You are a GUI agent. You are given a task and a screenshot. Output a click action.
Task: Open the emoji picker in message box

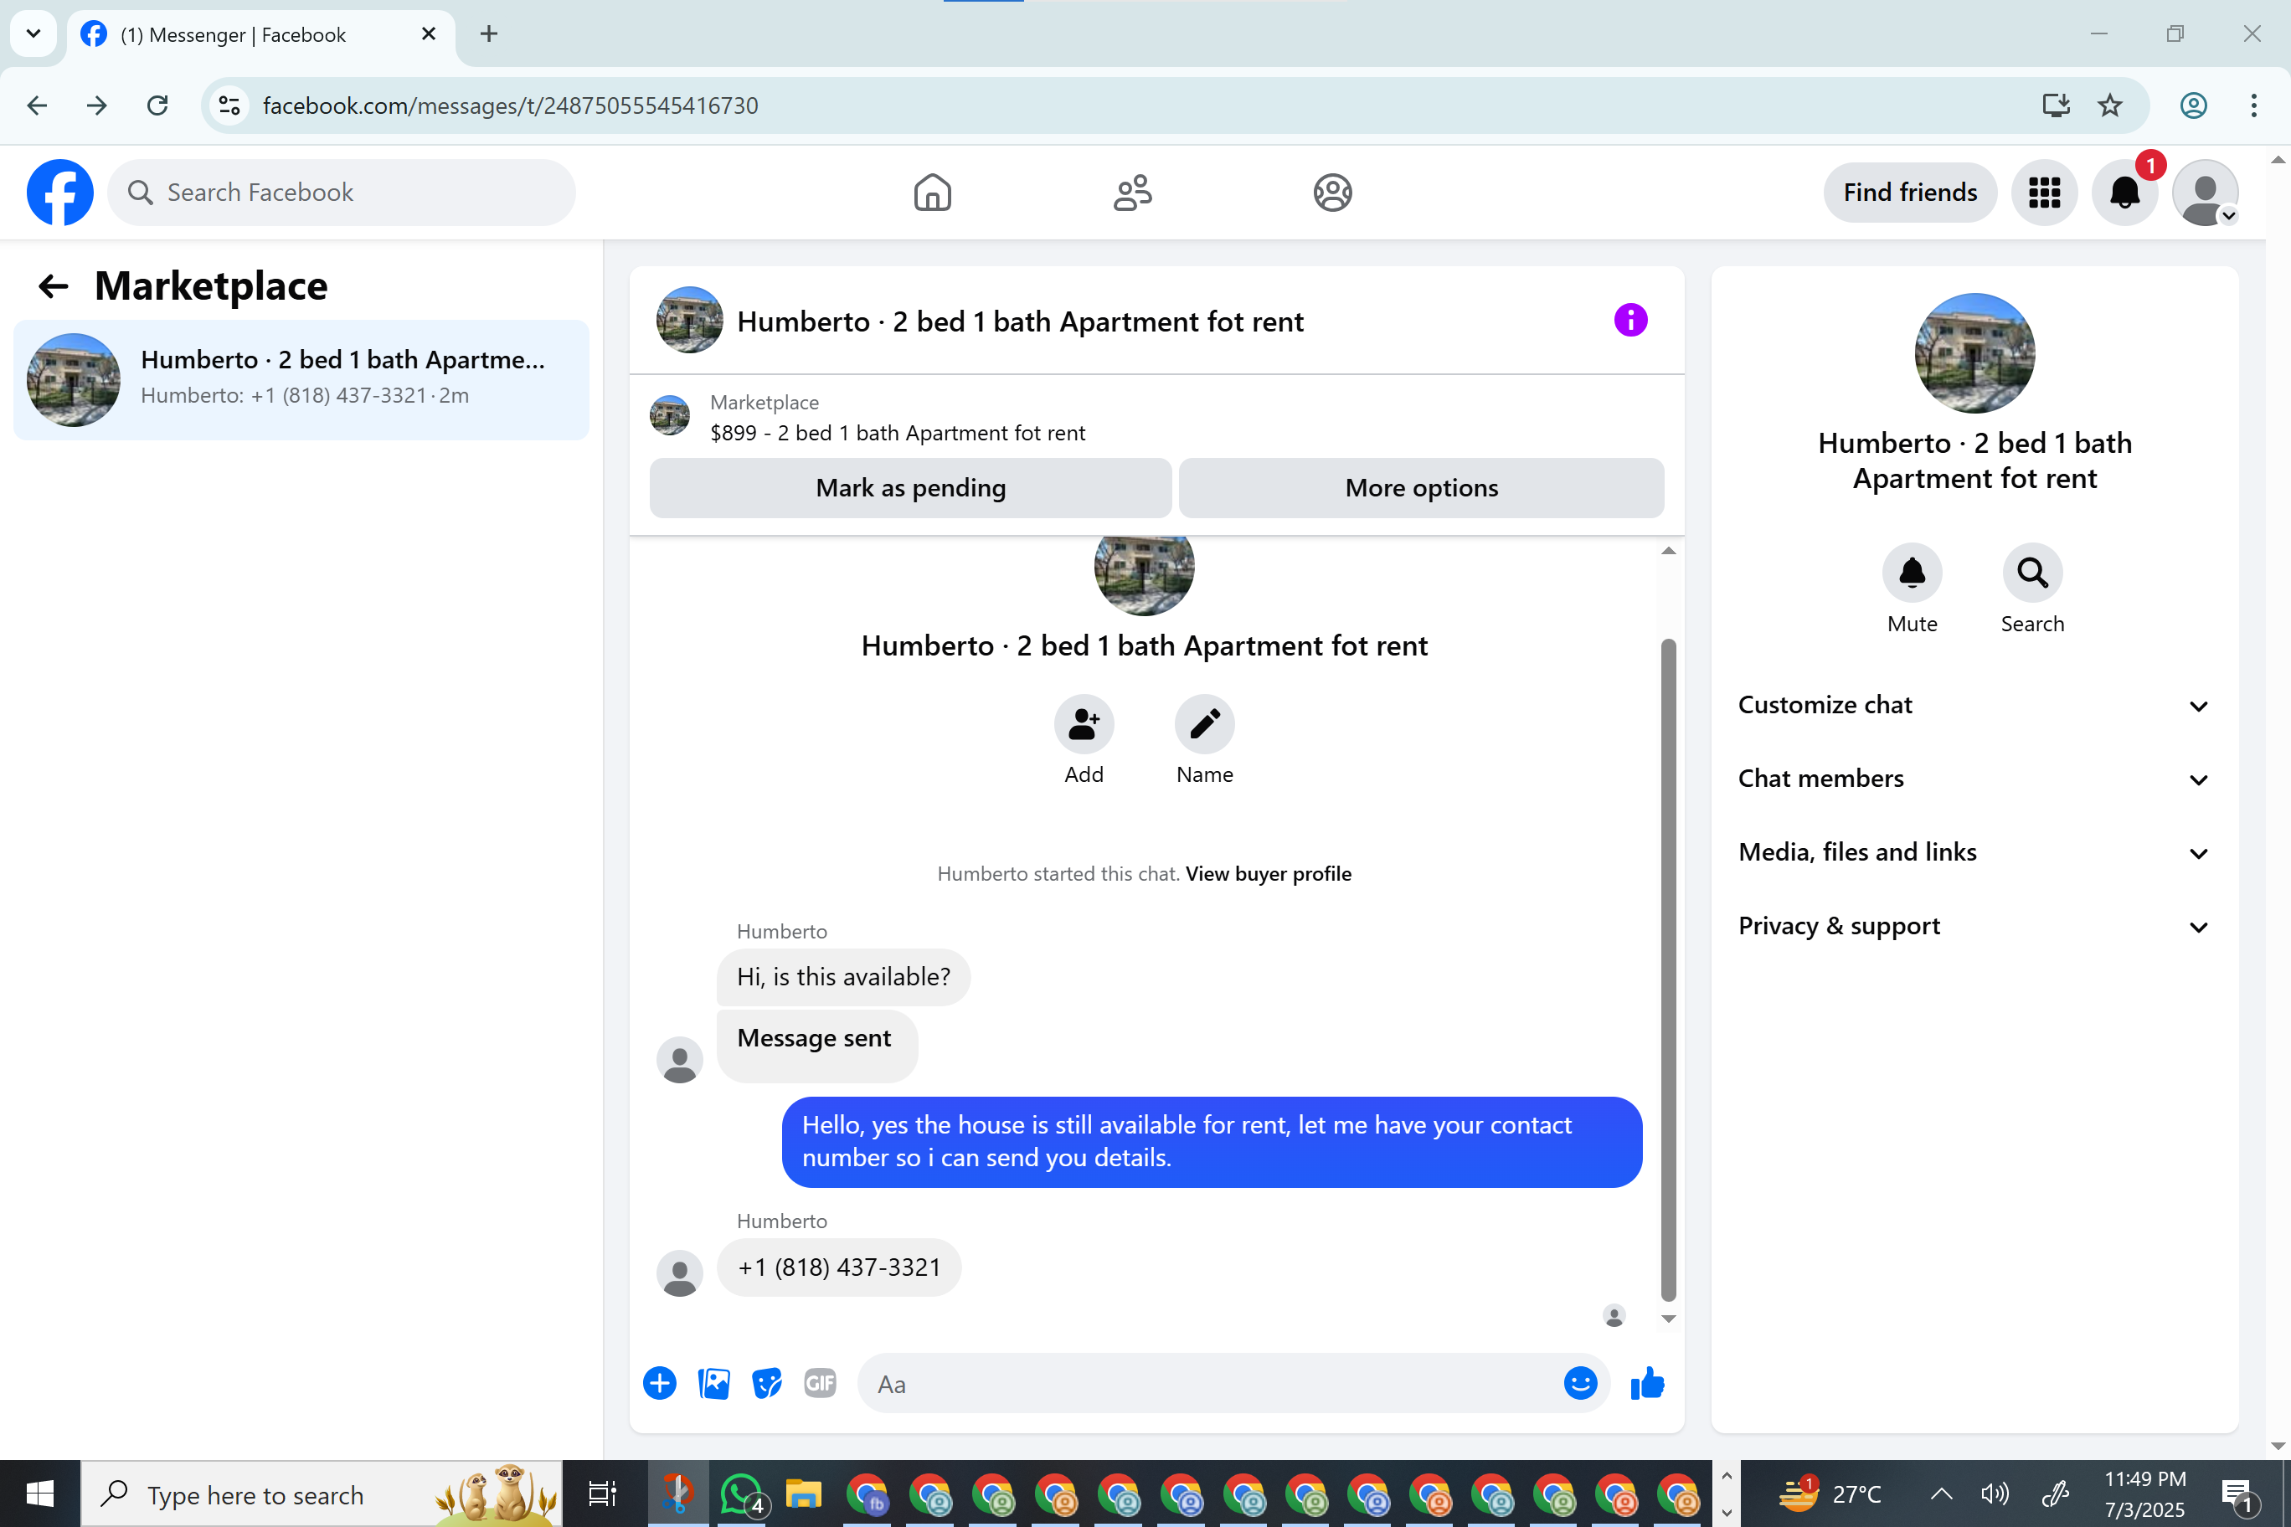[1580, 1383]
